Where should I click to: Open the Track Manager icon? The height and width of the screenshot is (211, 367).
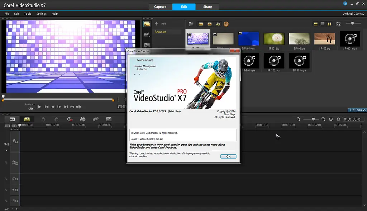(7, 126)
